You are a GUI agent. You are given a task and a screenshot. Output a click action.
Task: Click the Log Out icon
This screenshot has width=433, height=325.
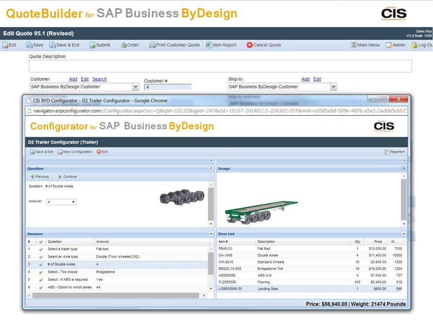click(x=414, y=45)
